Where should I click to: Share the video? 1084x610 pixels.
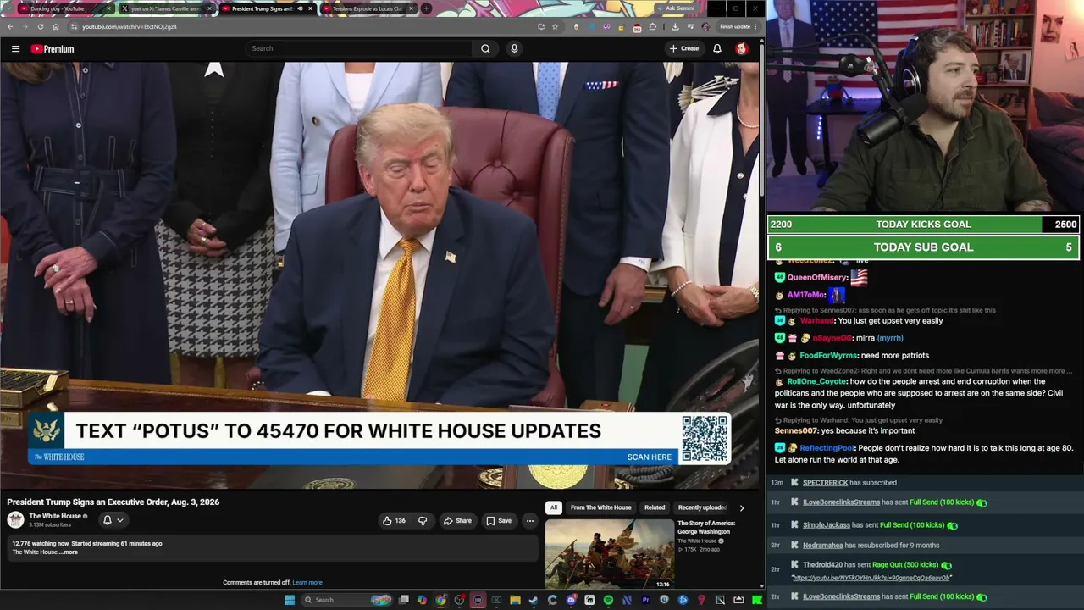click(457, 521)
